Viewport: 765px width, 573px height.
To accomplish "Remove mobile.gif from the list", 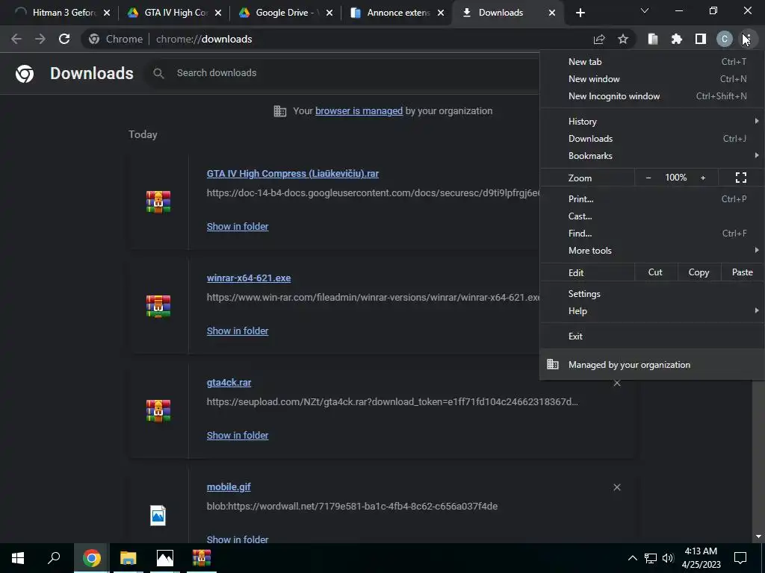I will (x=617, y=487).
